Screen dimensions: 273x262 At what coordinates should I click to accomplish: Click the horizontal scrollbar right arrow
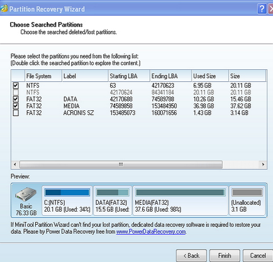[x=263, y=164]
